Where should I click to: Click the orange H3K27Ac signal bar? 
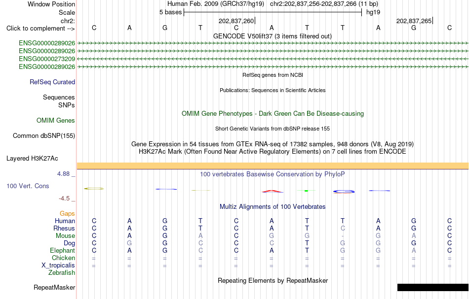click(273, 166)
